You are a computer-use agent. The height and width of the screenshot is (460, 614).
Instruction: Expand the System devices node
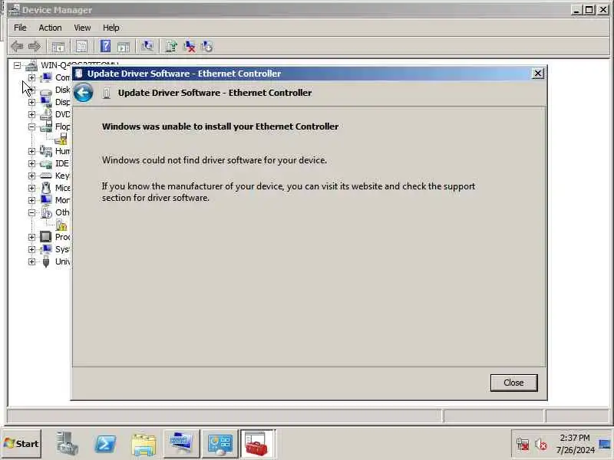(x=31, y=249)
